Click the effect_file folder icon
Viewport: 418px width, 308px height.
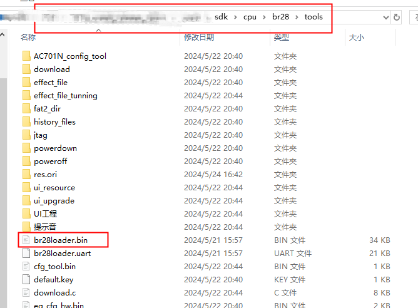[26, 83]
